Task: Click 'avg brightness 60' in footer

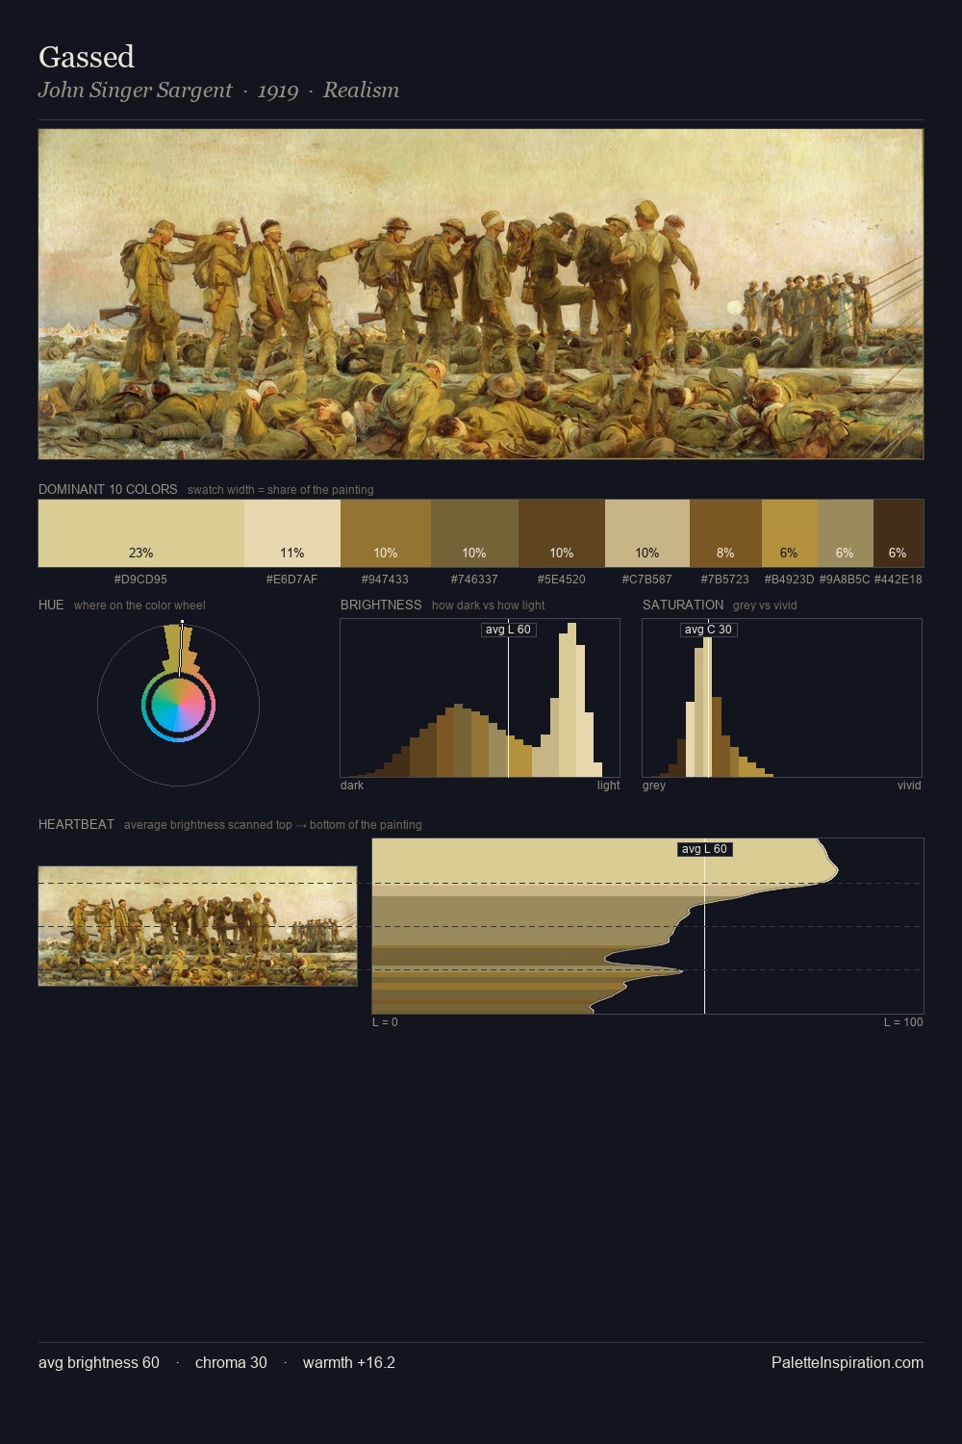Action: [99, 1362]
